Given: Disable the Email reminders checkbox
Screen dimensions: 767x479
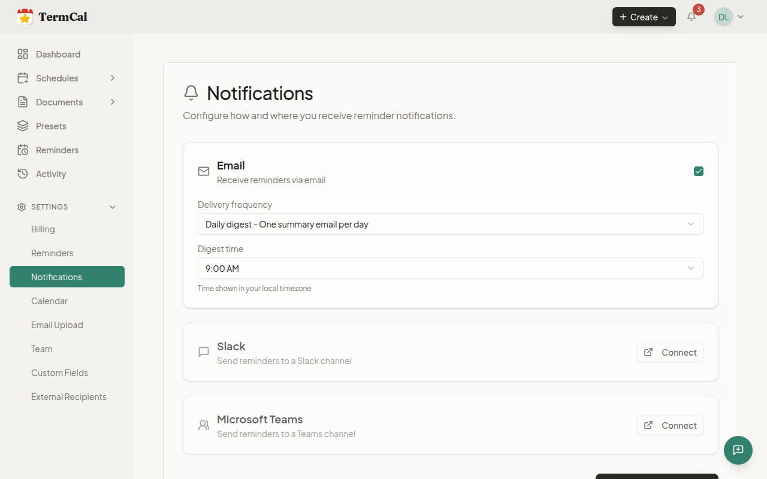Looking at the screenshot, I should click(x=698, y=171).
